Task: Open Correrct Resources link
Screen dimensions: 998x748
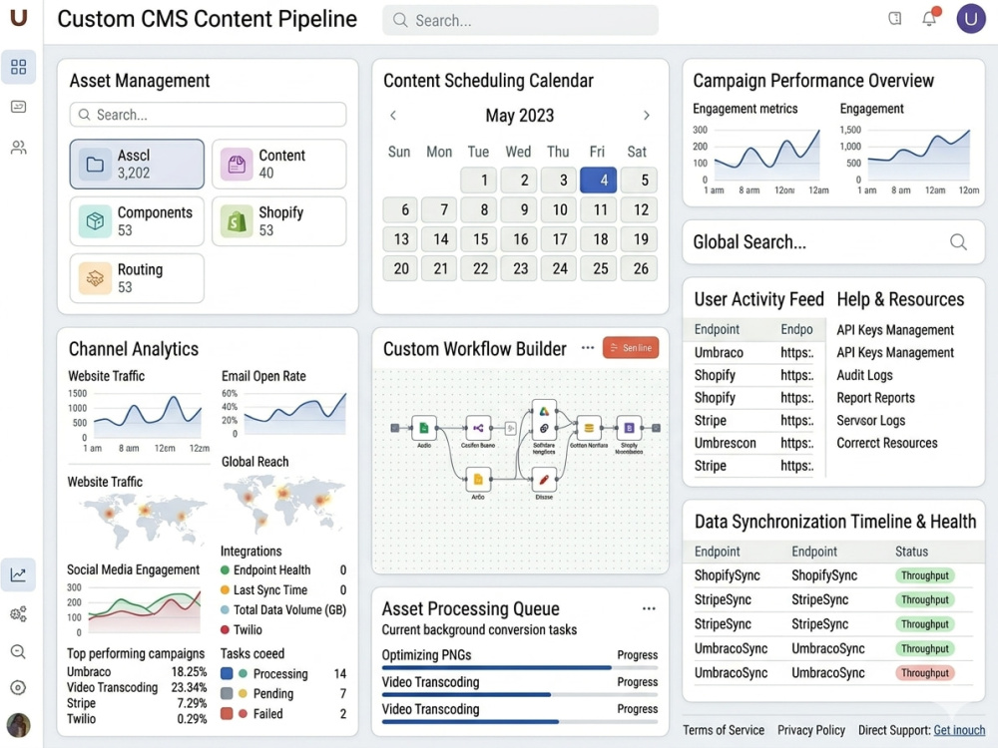Action: [886, 443]
